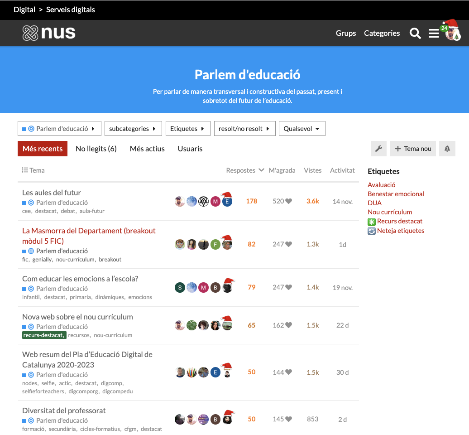Open the hamburger menu icon
The width and height of the screenshot is (469, 435).
tap(434, 33)
